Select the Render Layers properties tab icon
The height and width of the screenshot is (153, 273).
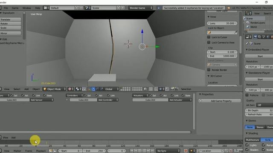click(259, 37)
